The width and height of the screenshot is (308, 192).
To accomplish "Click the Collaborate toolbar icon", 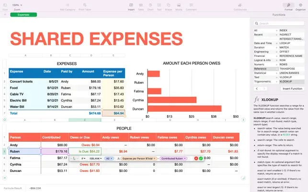I will 240,7.
